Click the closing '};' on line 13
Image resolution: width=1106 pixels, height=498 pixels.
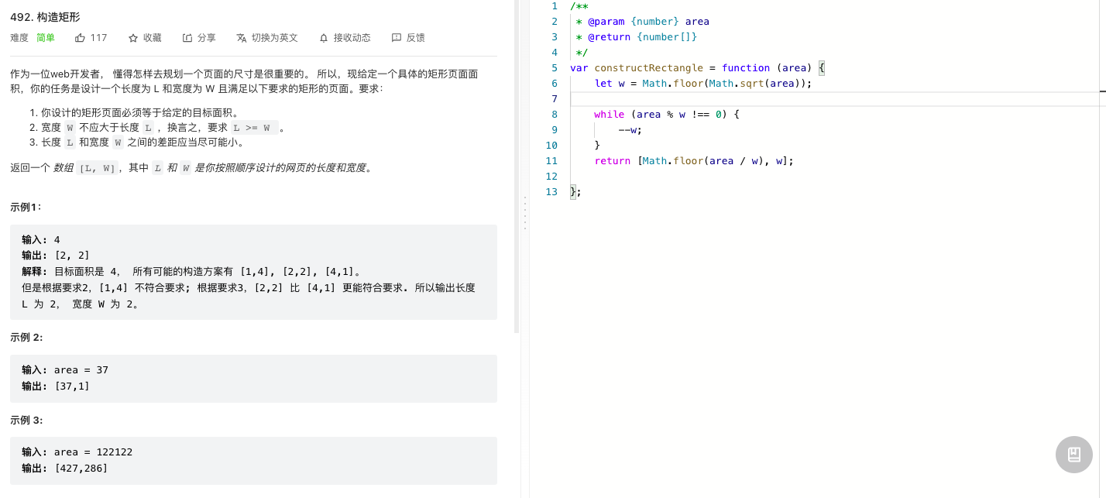(x=575, y=191)
